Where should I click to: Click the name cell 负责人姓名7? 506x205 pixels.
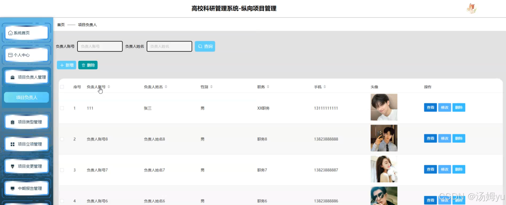tap(154, 170)
